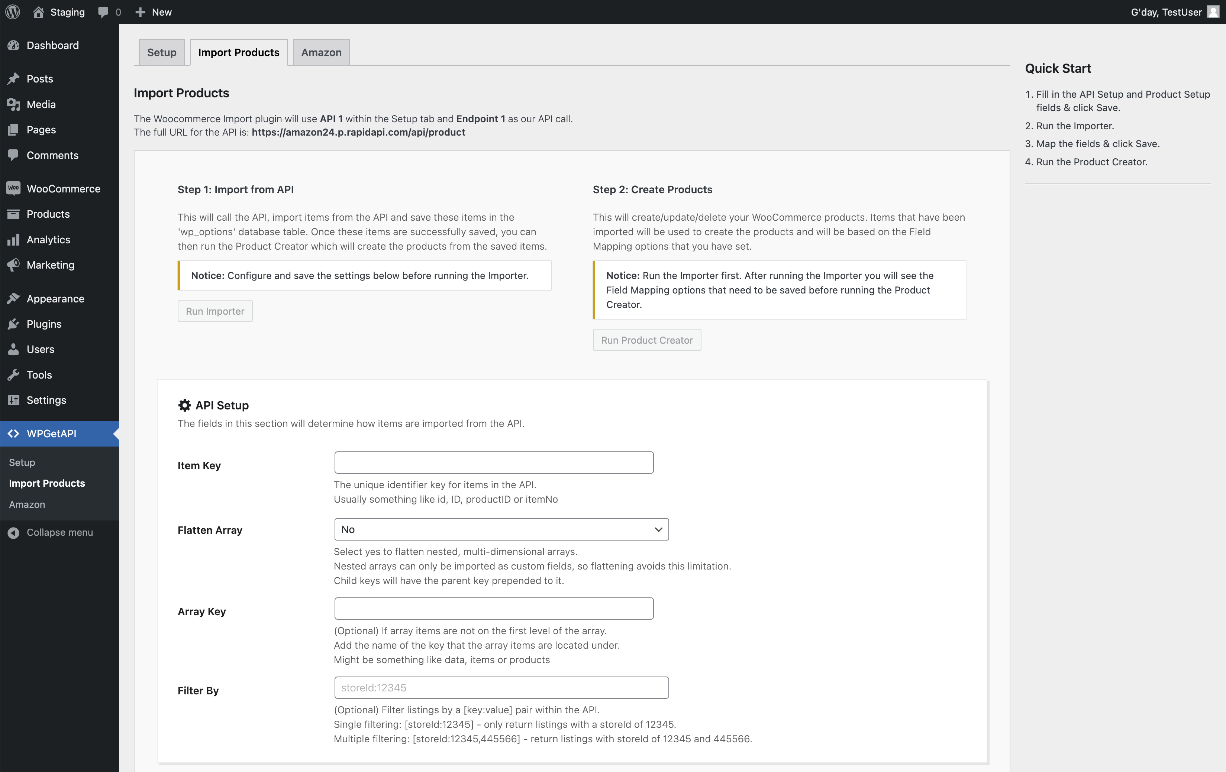Screen dimensions: 1226x772
Task: Click the Settings sliders icon
Action: pyautogui.click(x=13, y=400)
